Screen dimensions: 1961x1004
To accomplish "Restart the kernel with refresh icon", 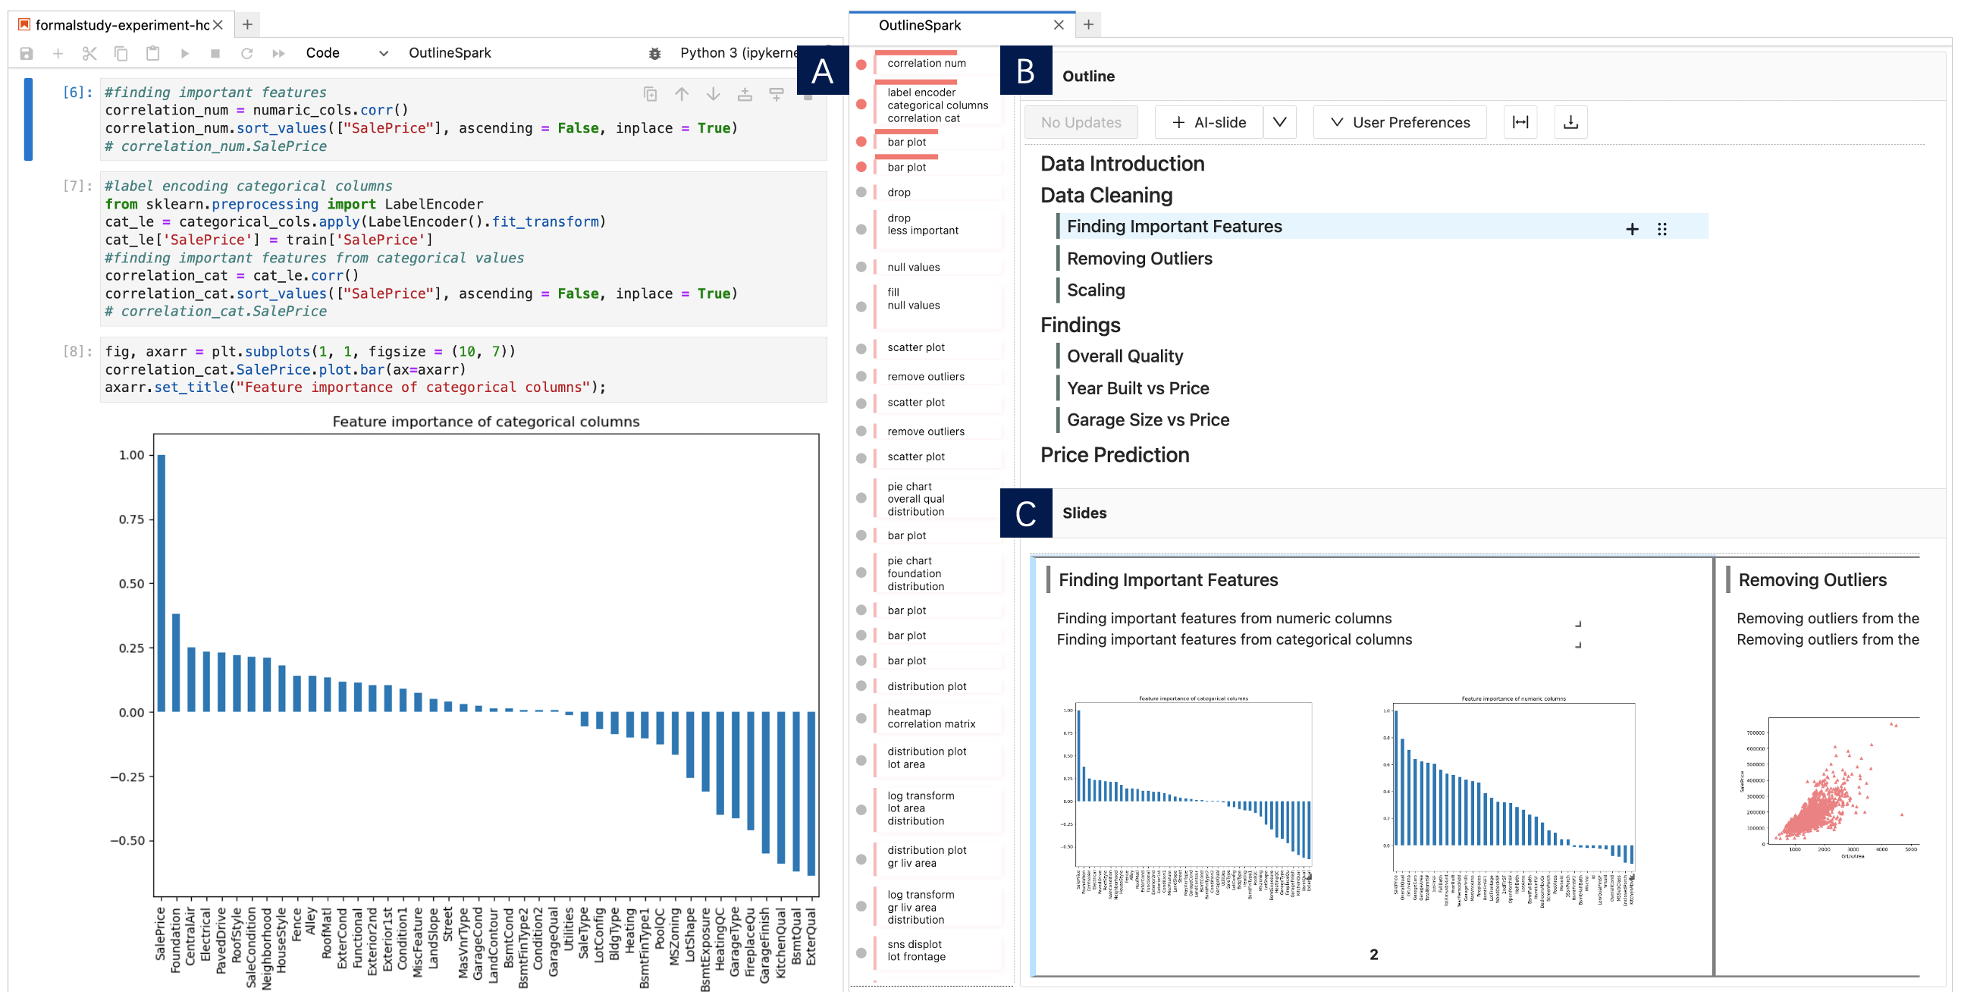I will pyautogui.click(x=246, y=53).
